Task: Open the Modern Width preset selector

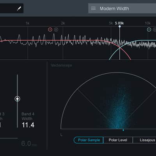Action: point(122,8)
